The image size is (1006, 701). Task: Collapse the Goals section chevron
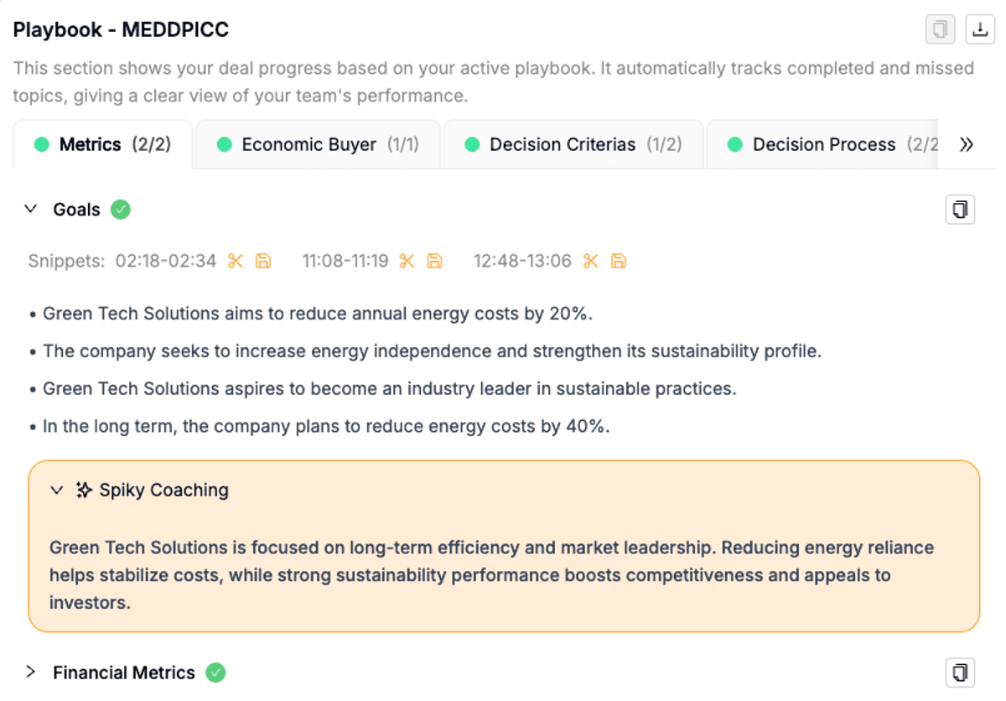pos(31,209)
